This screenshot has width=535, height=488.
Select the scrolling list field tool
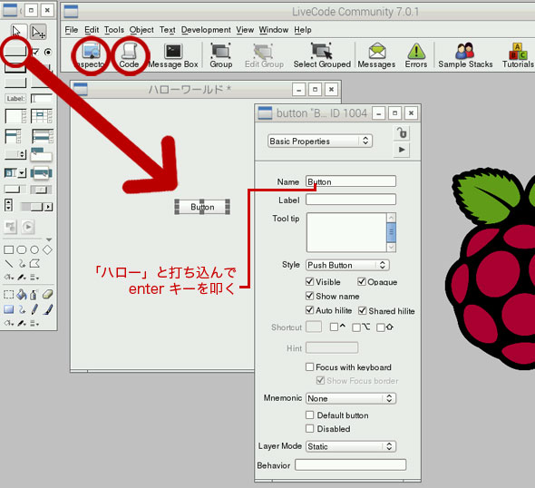coord(13,136)
